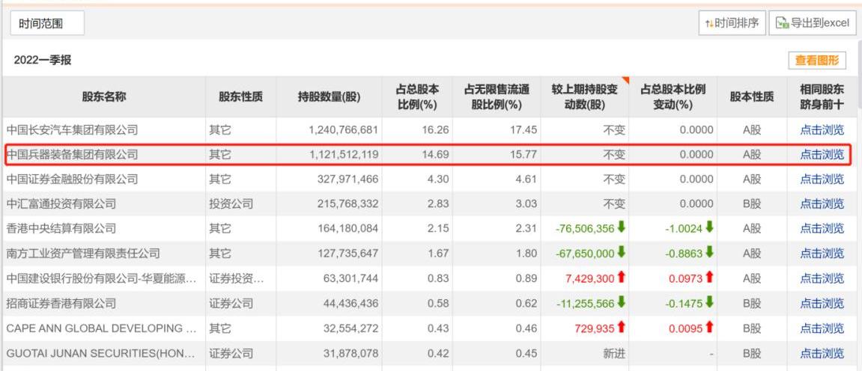Click the red up arrow beside 0.0095
This screenshot has width=862, height=371.
(709, 327)
